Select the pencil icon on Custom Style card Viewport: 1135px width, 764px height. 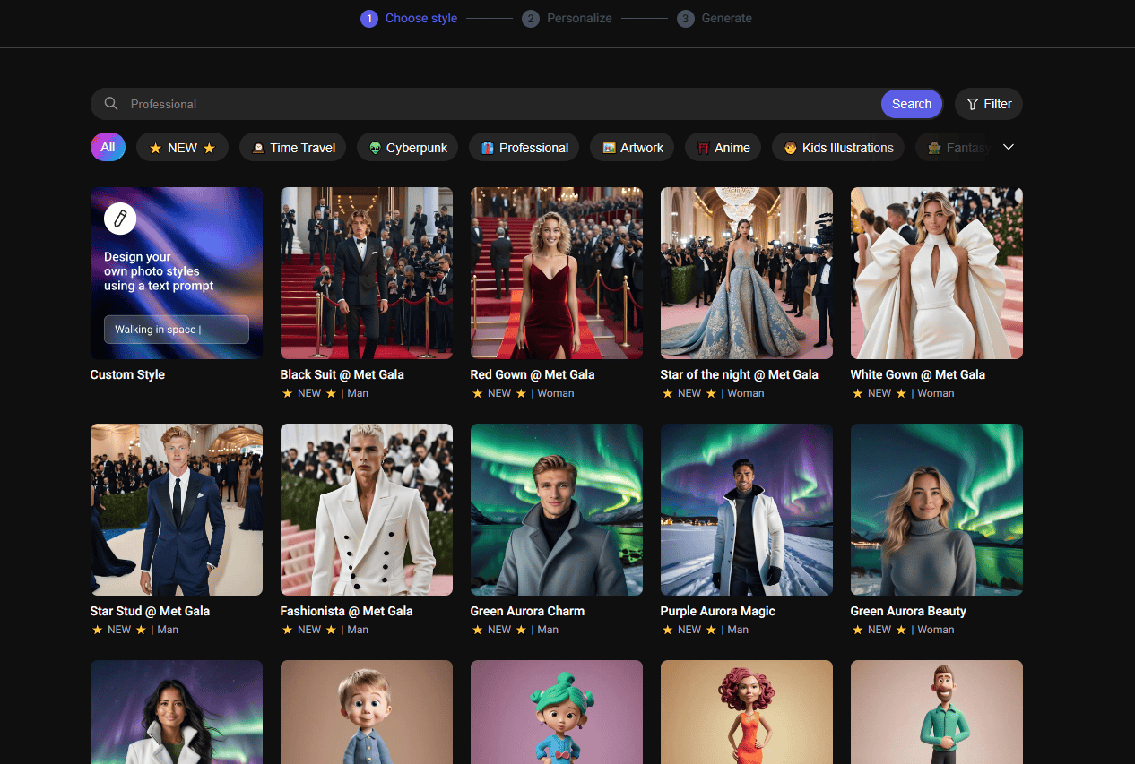coord(119,218)
